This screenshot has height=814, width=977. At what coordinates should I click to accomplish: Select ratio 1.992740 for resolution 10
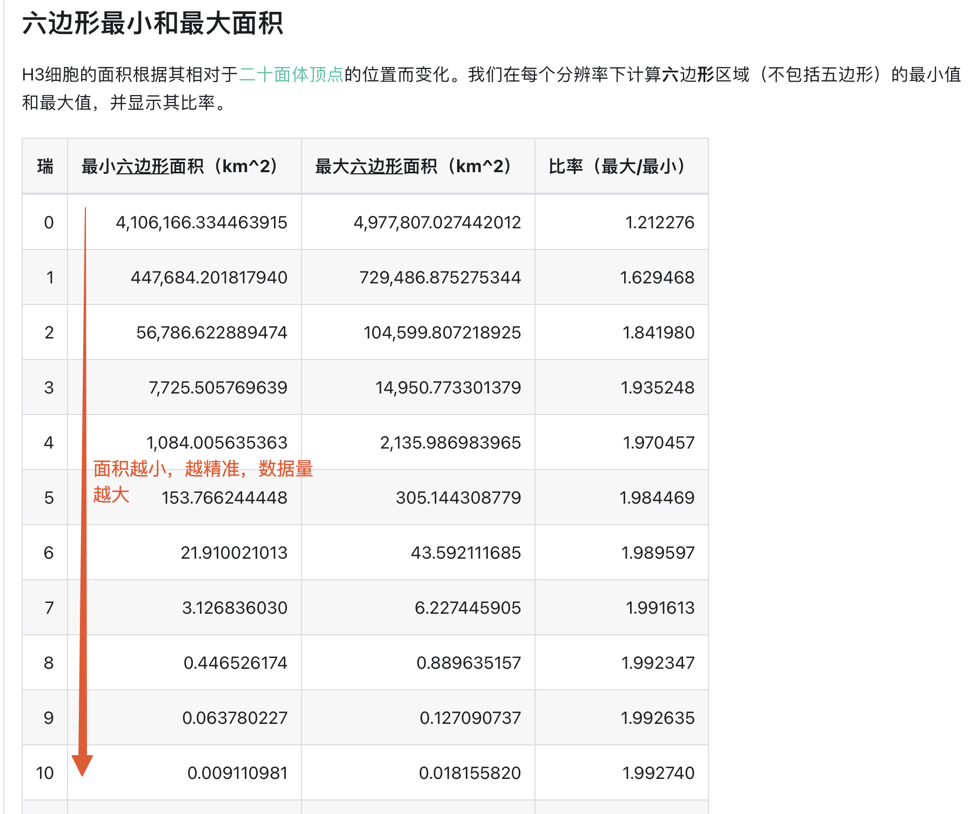(x=657, y=772)
